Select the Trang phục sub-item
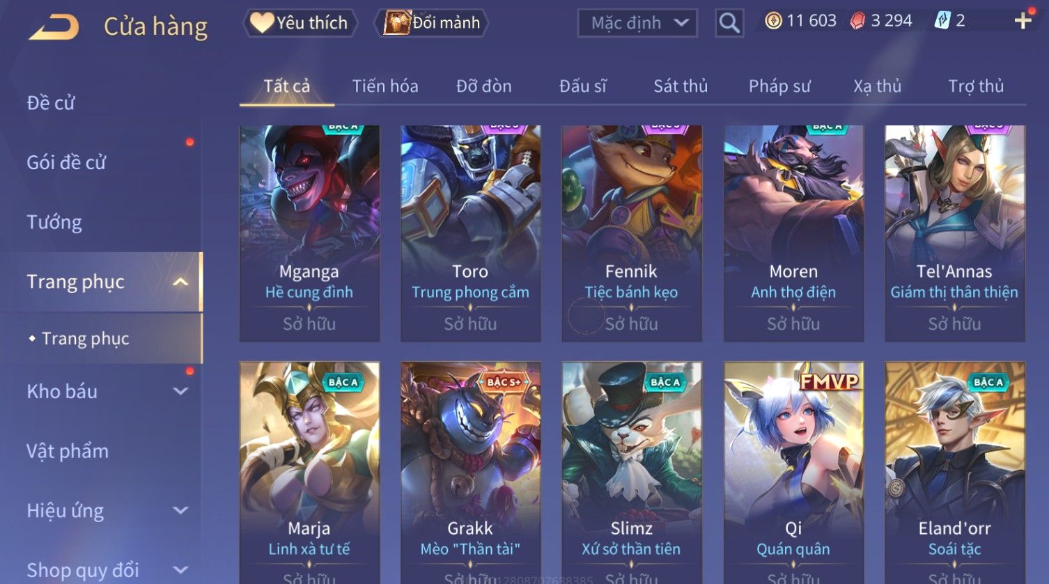 pyautogui.click(x=85, y=338)
